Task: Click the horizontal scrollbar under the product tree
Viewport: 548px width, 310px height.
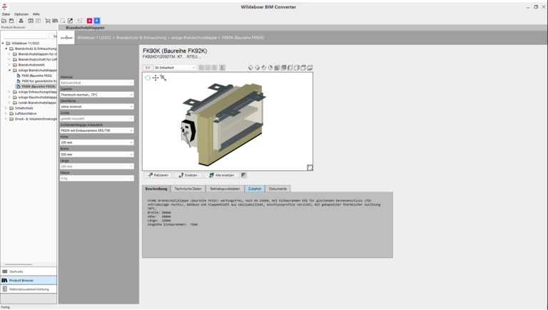Action: (19, 264)
